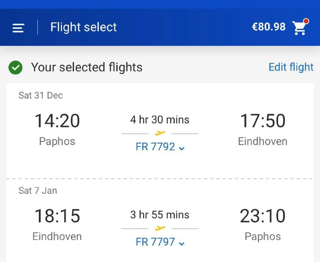
Task: Click the green selected-flights checkmark
Action: (16, 67)
